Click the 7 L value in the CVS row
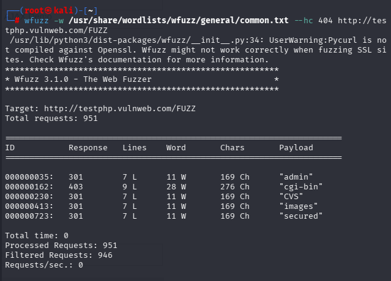The image size is (391, 281). point(130,197)
